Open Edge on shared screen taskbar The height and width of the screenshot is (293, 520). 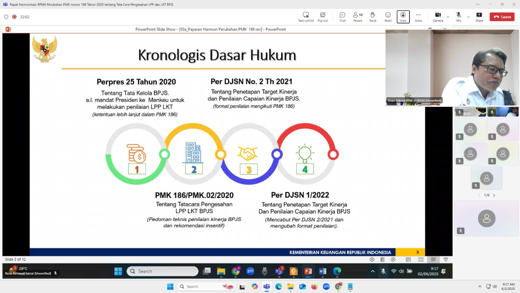pos(337,271)
